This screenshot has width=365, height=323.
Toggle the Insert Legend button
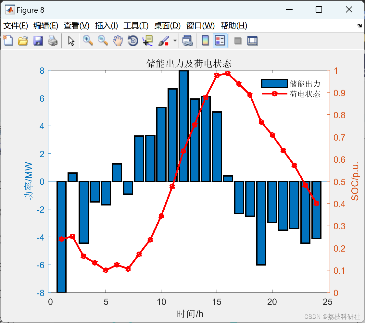click(x=220, y=41)
